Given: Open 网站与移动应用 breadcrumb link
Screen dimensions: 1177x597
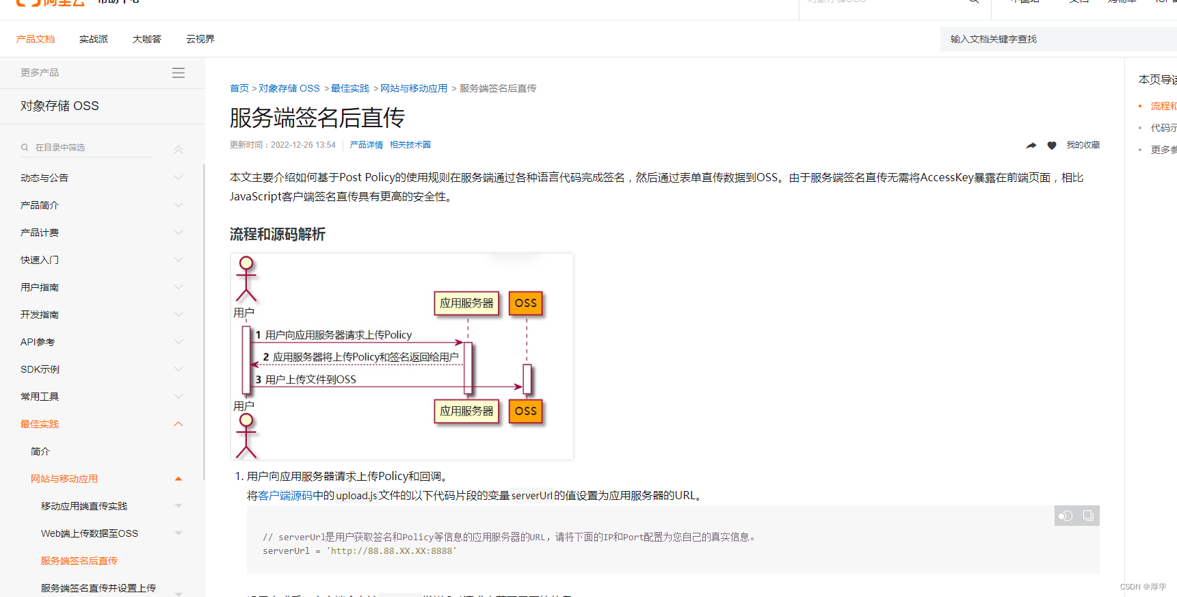Looking at the screenshot, I should click(x=414, y=88).
